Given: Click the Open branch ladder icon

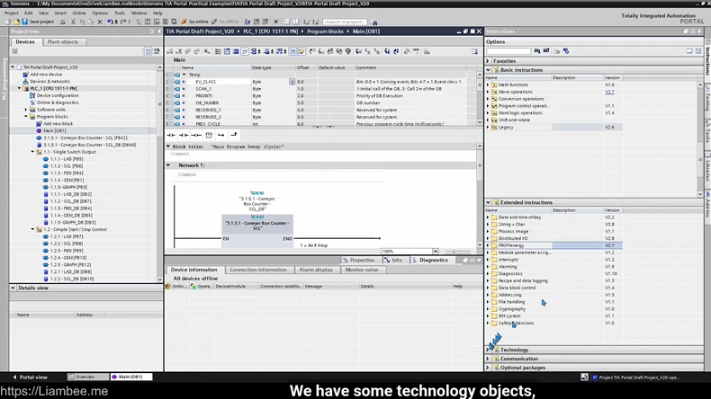Looking at the screenshot, I should click(x=221, y=135).
